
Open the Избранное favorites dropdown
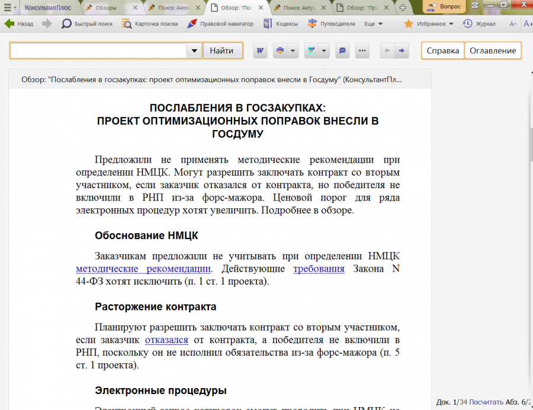point(429,24)
